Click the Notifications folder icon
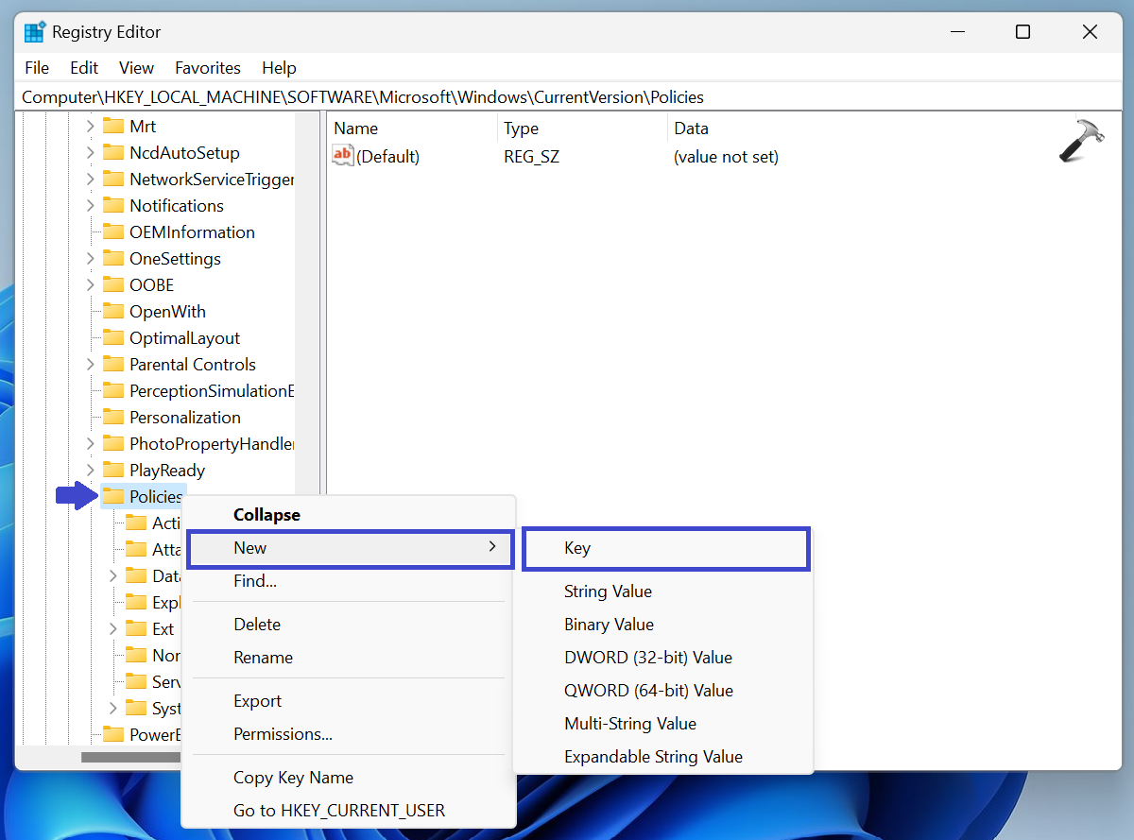The height and width of the screenshot is (840, 1134). point(114,205)
